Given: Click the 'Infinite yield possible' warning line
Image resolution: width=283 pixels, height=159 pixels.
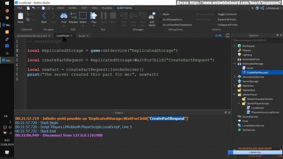Looking at the screenshot, I should 102,118.
